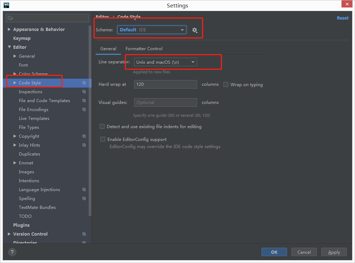
Task: Select Spelling item
Action: pyautogui.click(x=27, y=199)
